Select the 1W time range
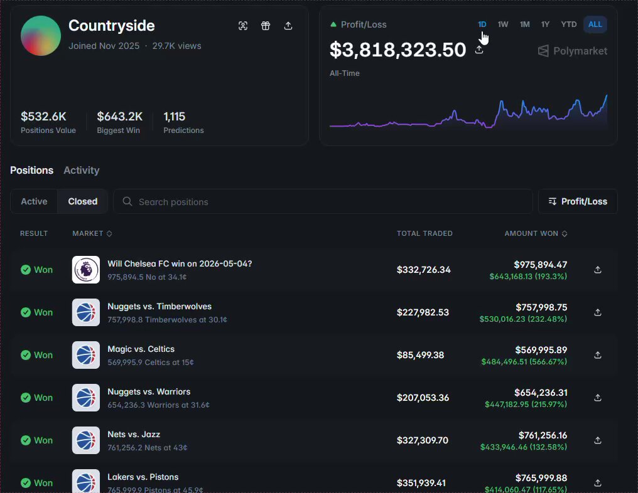 point(503,24)
